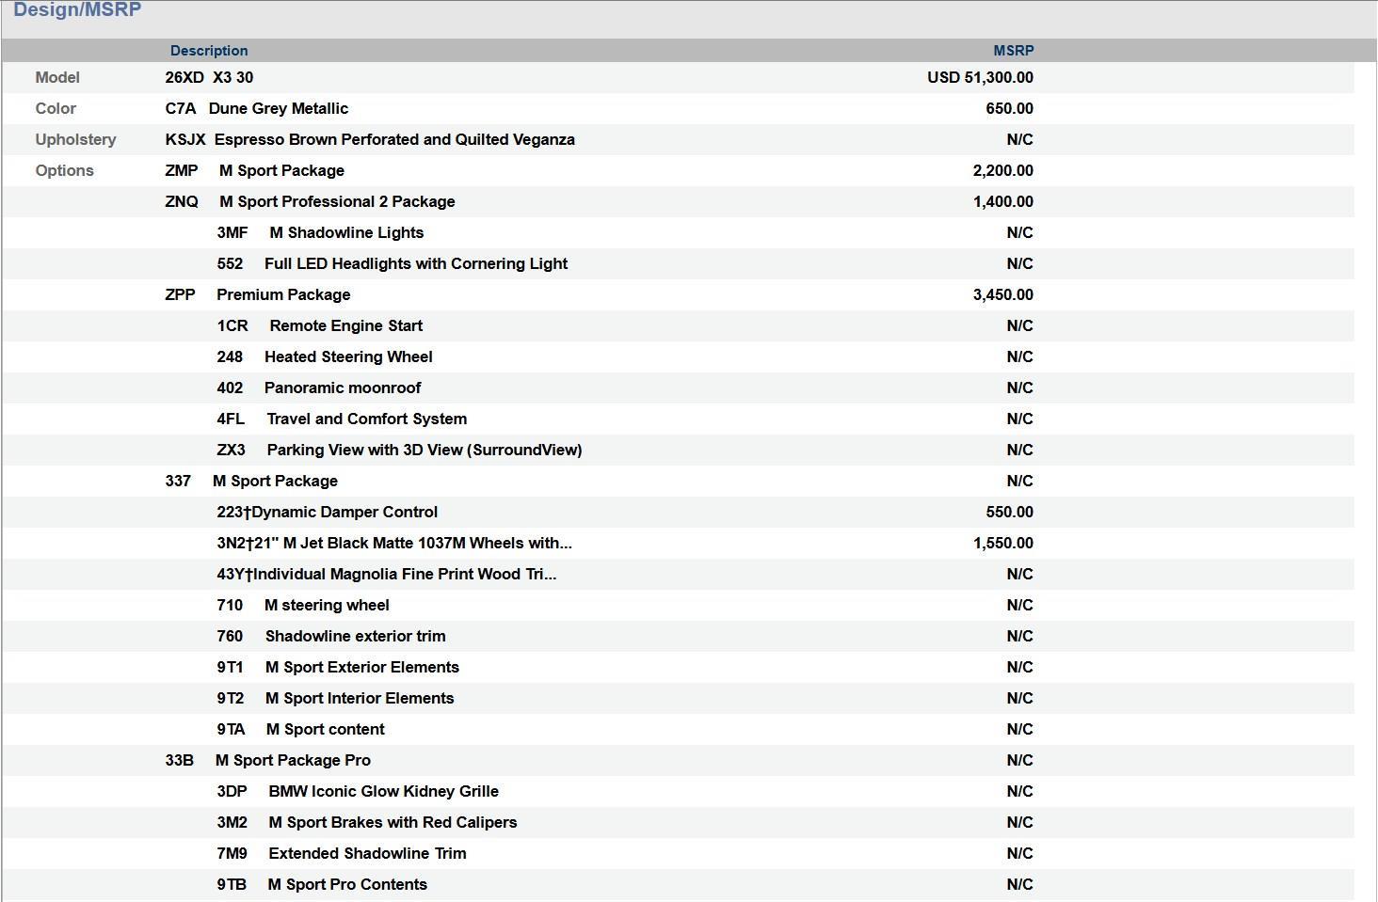Select 9TA M Sport content
The height and width of the screenshot is (902, 1378).
pyautogui.click(x=300, y=729)
